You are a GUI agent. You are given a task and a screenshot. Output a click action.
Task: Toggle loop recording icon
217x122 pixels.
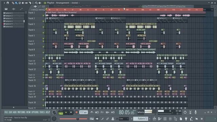coord(113,112)
